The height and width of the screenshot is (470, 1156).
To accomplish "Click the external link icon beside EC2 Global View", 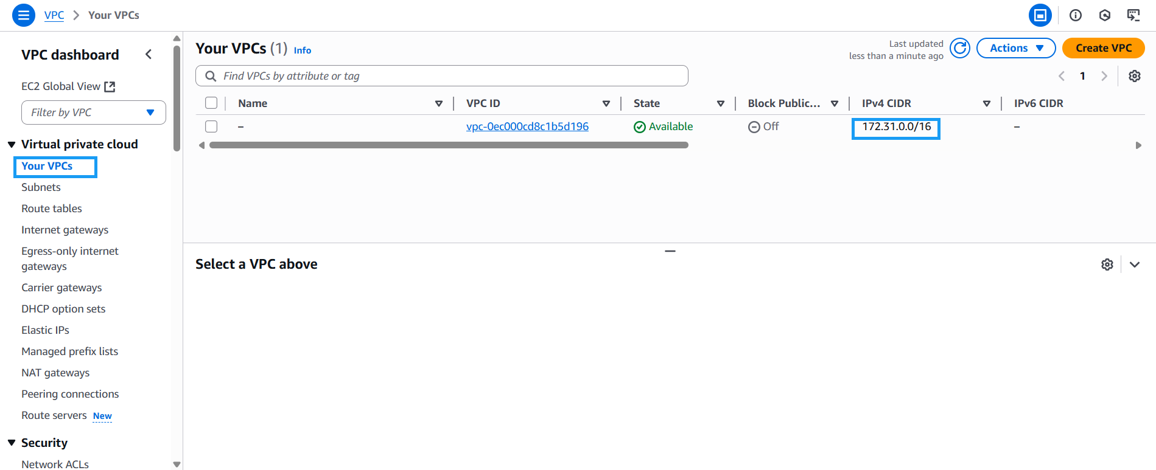I will (110, 87).
